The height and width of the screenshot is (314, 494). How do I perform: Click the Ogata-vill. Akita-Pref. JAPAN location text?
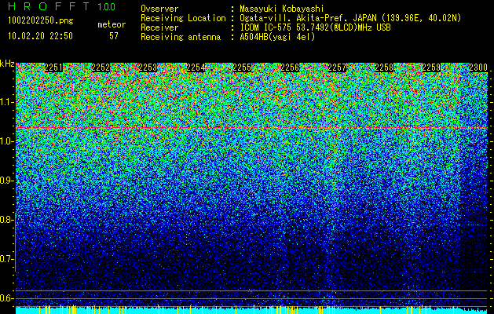pyautogui.click(x=350, y=18)
